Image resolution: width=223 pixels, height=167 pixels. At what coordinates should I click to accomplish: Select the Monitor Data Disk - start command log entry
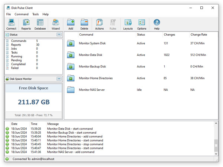[x=70, y=129]
